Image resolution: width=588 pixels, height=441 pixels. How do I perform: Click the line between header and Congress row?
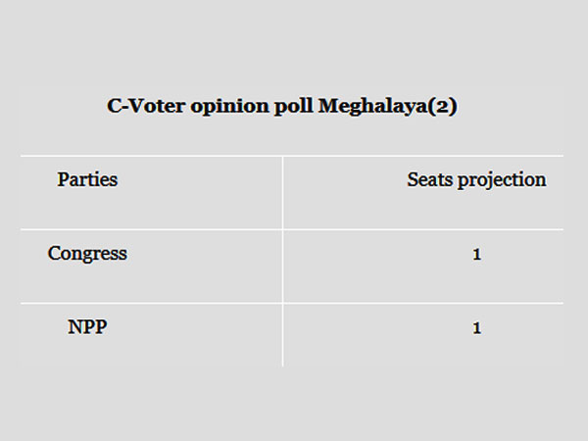point(292,229)
